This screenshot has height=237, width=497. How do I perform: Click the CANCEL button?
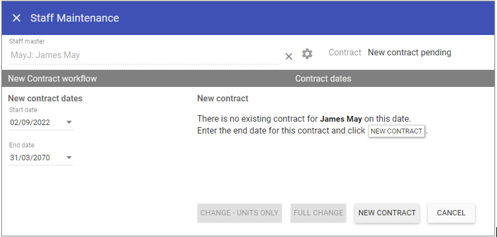pos(451,213)
